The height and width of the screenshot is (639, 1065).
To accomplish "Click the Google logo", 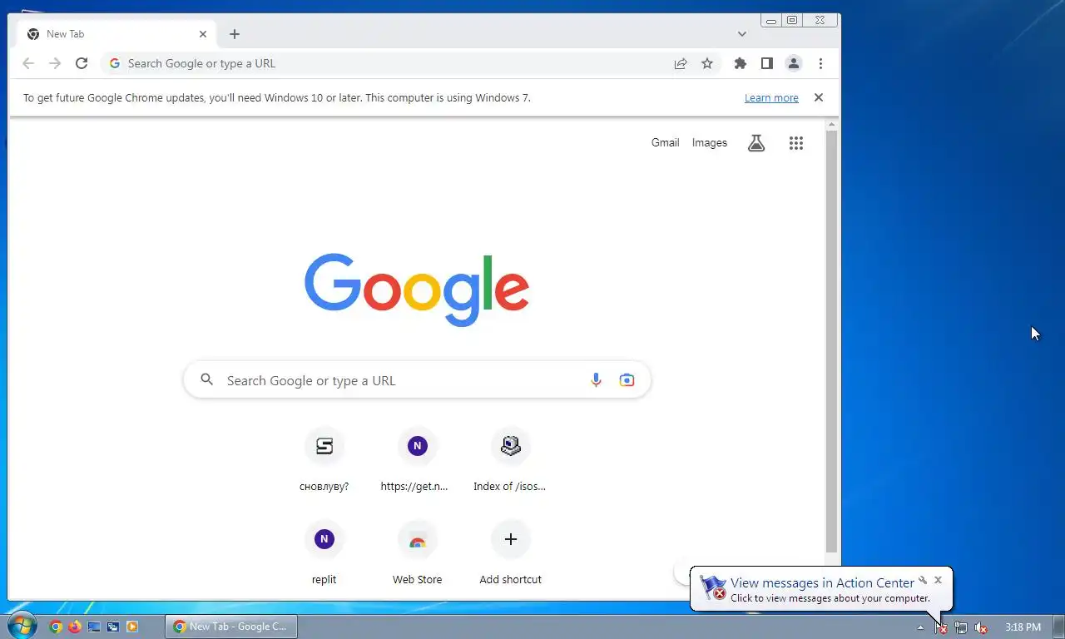I will coord(417,290).
